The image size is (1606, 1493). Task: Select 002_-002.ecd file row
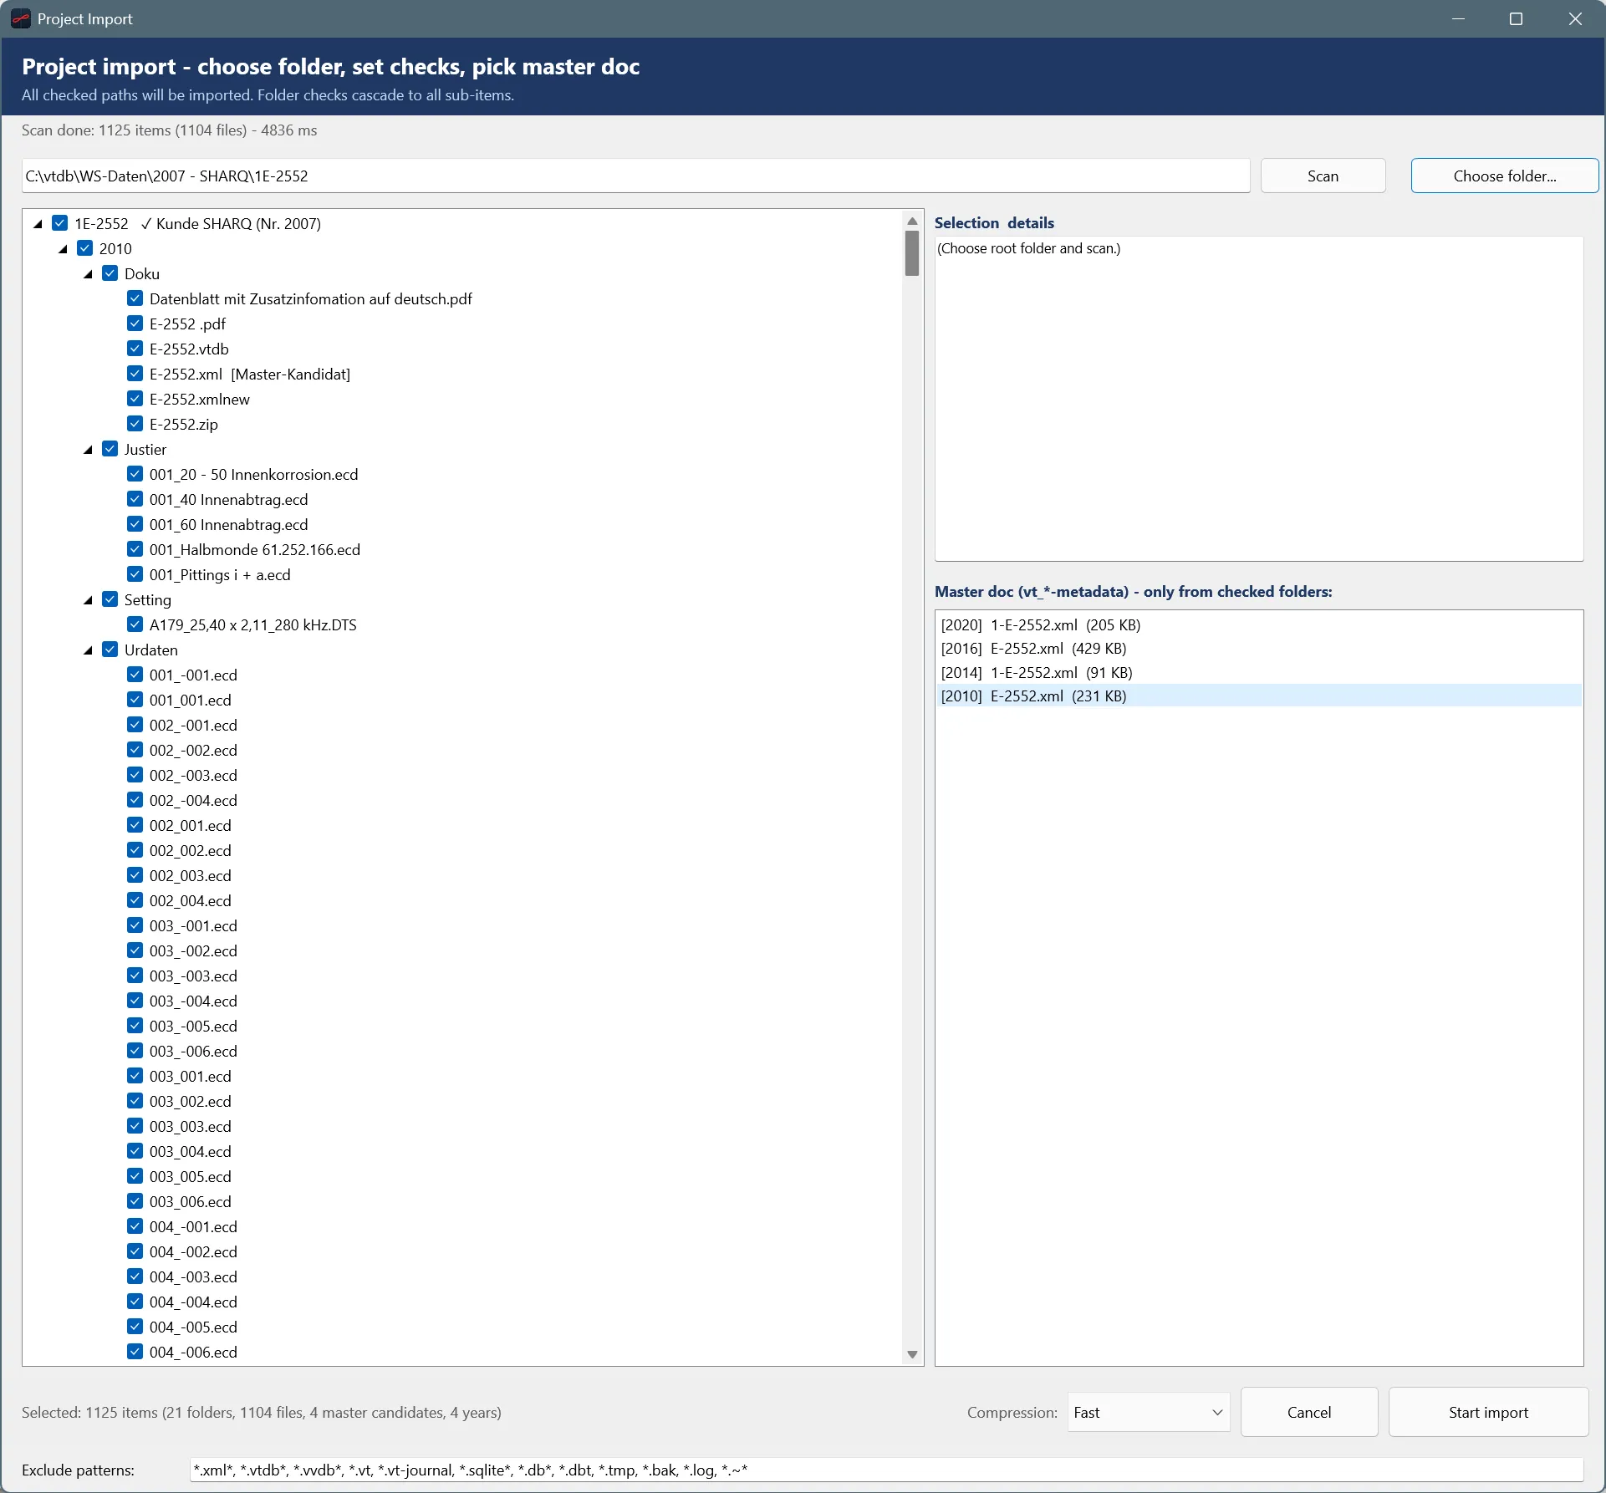pos(193,750)
